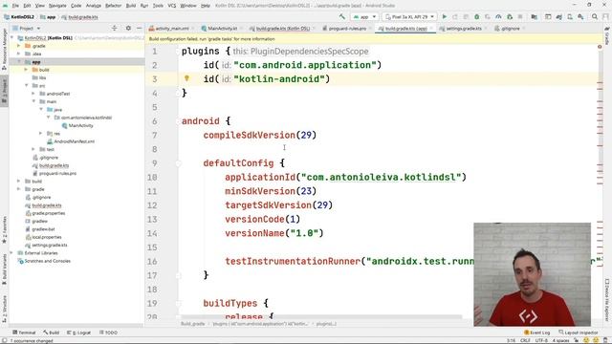Click the '4 spaces' indent status entry
This screenshot has width=612, height=344.
[560, 340]
